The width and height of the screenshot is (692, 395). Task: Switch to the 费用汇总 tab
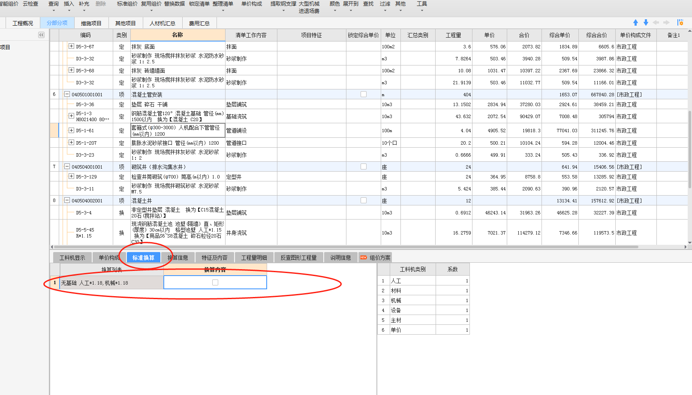pyautogui.click(x=199, y=23)
